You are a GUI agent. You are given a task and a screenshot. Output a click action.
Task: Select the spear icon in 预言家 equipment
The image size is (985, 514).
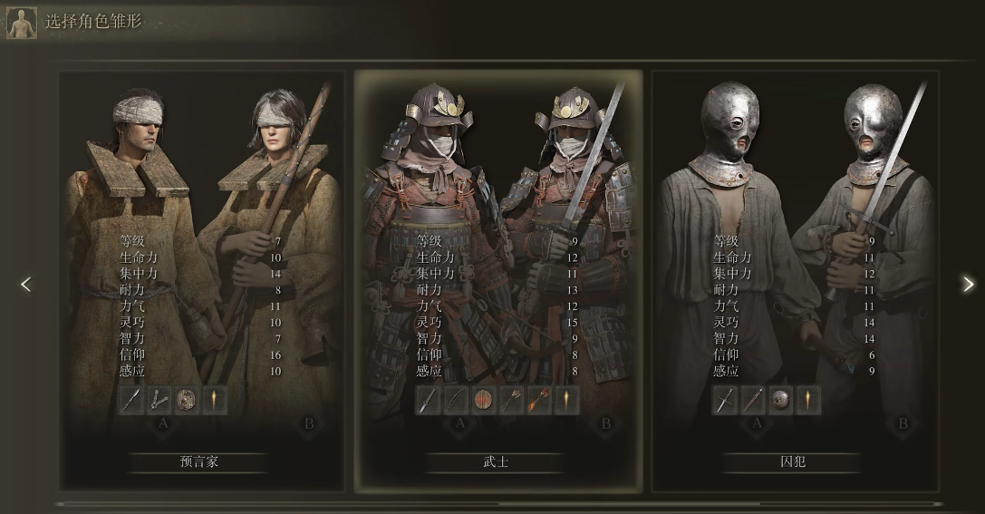pos(131,400)
